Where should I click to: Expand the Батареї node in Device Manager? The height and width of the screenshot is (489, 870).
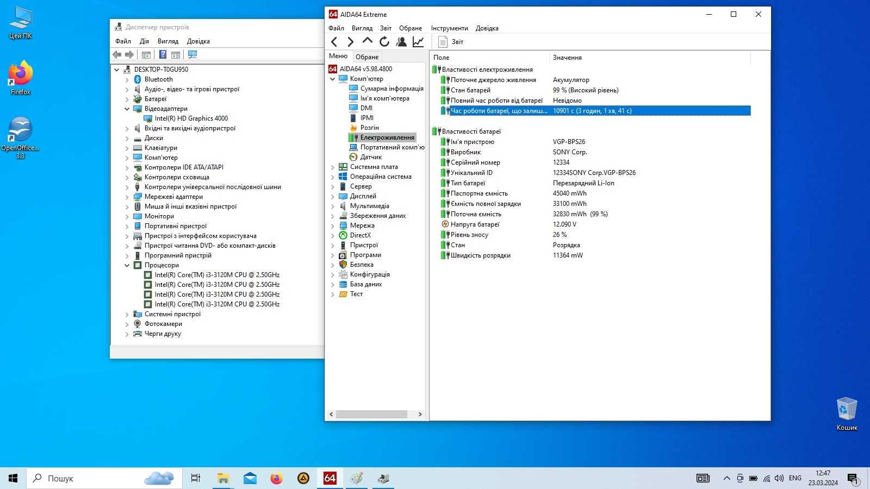pos(127,99)
